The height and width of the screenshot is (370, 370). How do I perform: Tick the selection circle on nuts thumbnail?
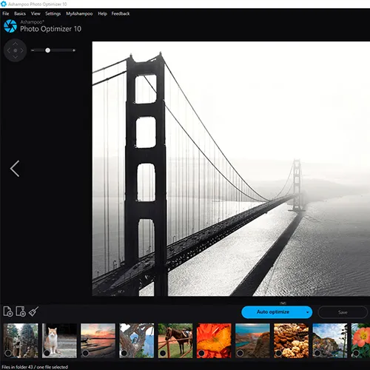pyautogui.click(x=278, y=353)
